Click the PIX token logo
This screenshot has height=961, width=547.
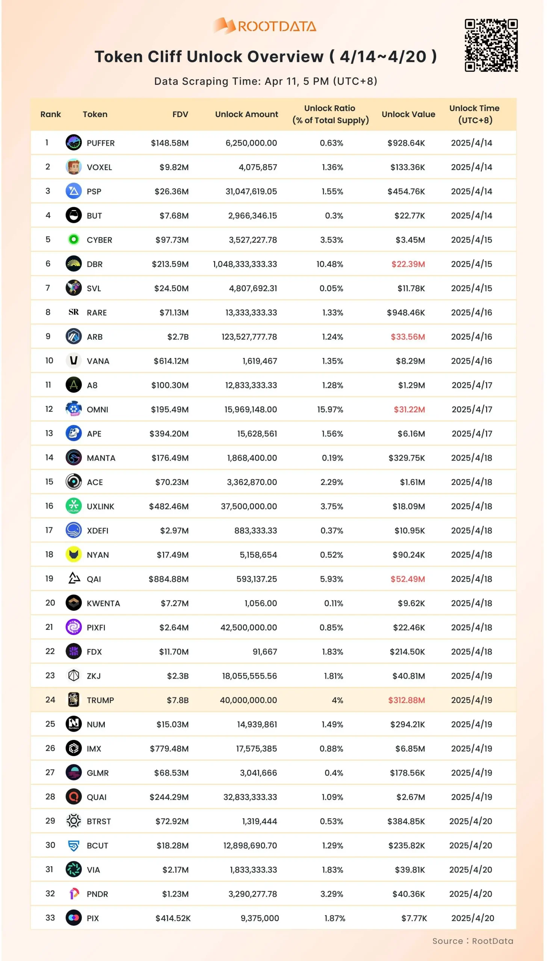pyautogui.click(x=74, y=918)
